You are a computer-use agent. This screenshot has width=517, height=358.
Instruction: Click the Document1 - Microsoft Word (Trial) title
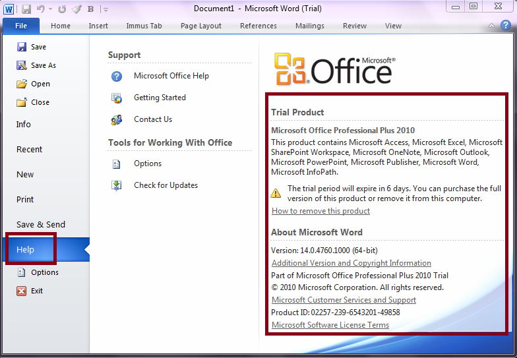(257, 9)
